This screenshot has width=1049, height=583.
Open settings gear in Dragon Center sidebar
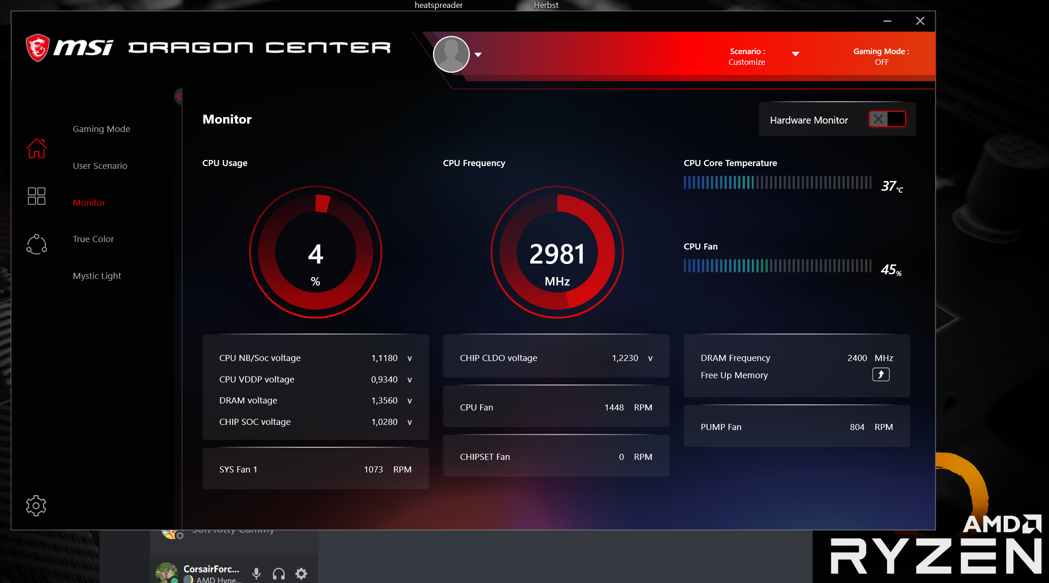(x=36, y=506)
